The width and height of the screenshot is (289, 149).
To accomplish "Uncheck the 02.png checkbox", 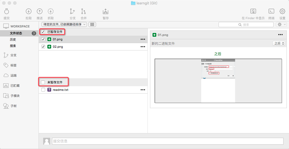I will point(43,47).
